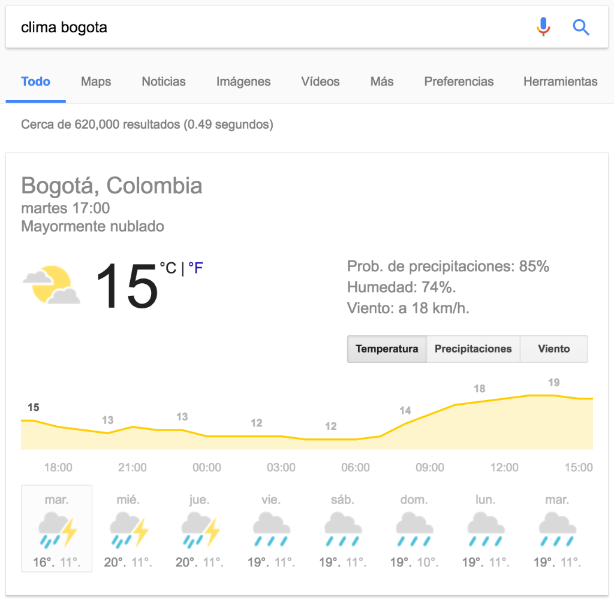Image resolution: width=614 pixels, height=600 pixels.
Task: Switch to the Noticias tab
Action: click(x=163, y=81)
